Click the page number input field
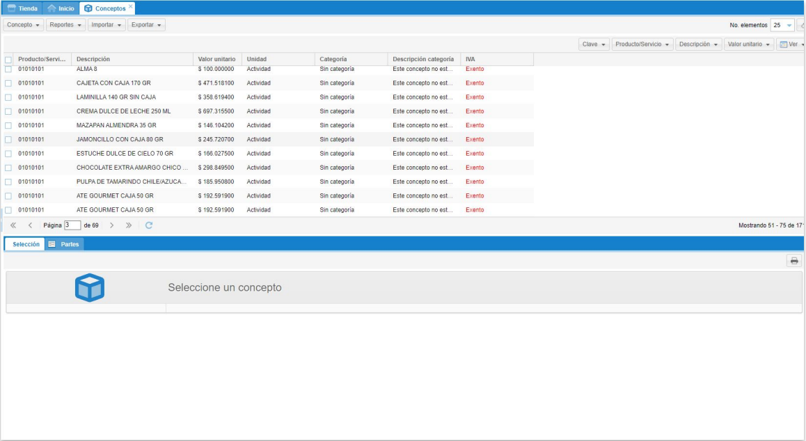806x441 pixels. [x=72, y=225]
